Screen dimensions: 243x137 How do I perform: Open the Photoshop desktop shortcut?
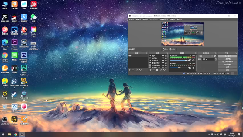[x=24, y=57]
